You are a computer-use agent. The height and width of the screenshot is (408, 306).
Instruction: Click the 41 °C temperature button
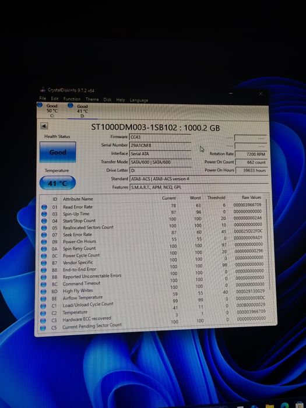[x=58, y=183]
